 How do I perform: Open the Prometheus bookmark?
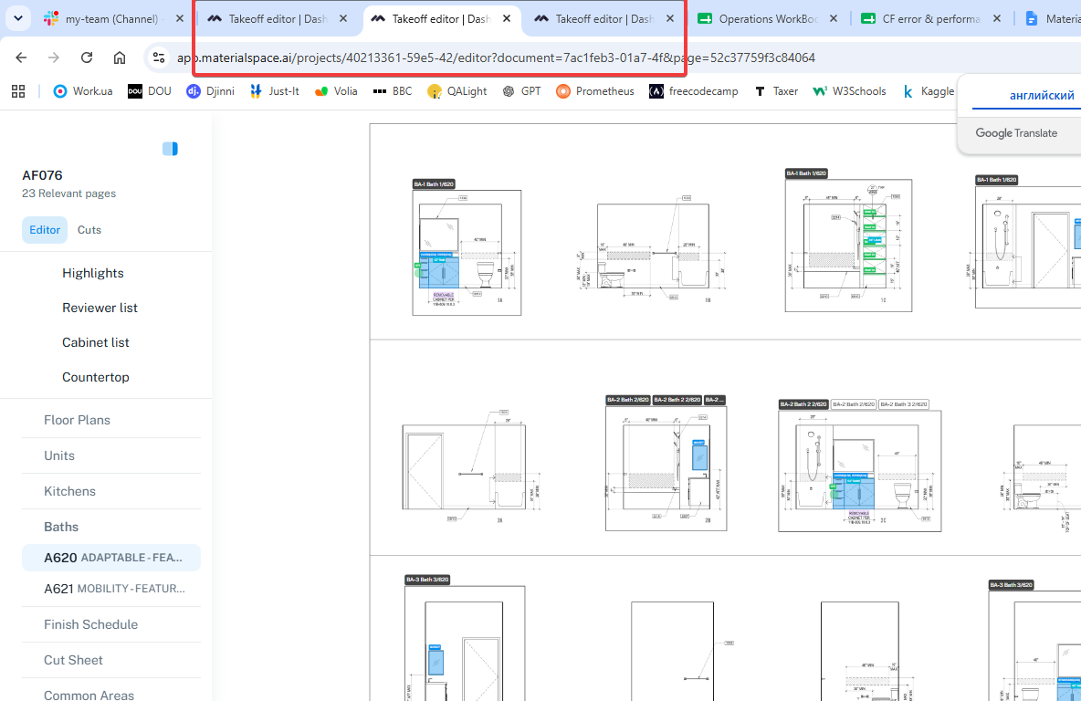(x=595, y=91)
